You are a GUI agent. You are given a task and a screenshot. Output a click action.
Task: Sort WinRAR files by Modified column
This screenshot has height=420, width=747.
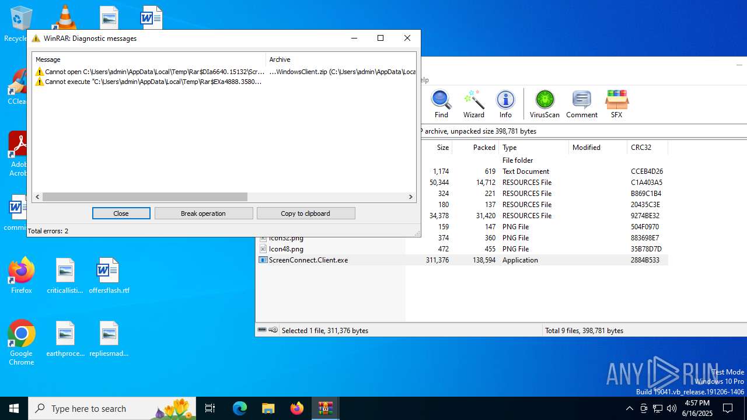point(598,148)
